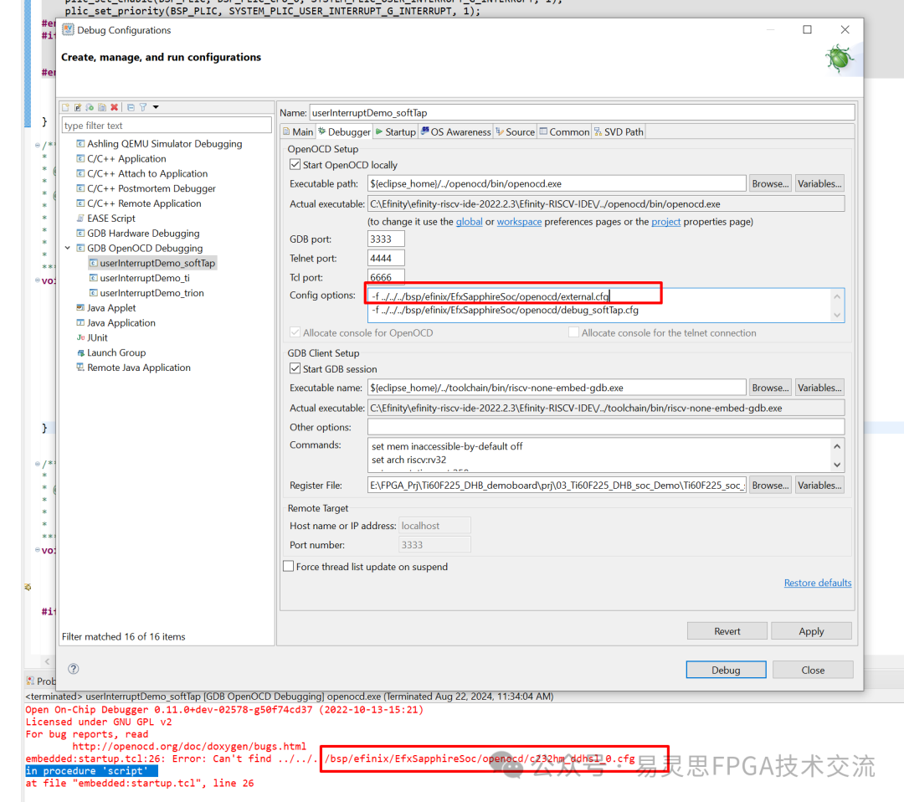The width and height of the screenshot is (904, 802).
Task: Click the Config options scroll down arrow
Action: point(837,315)
